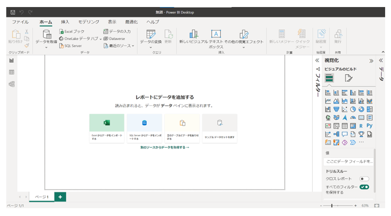Select the donut chart visual
The width and height of the screenshot is (391, 216).
click(x=361, y=109)
